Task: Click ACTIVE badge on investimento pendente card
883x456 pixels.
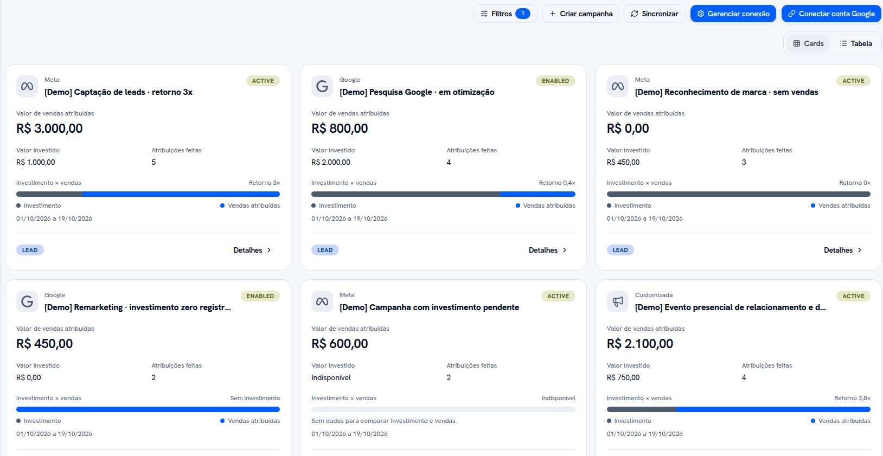Action: [x=558, y=296]
